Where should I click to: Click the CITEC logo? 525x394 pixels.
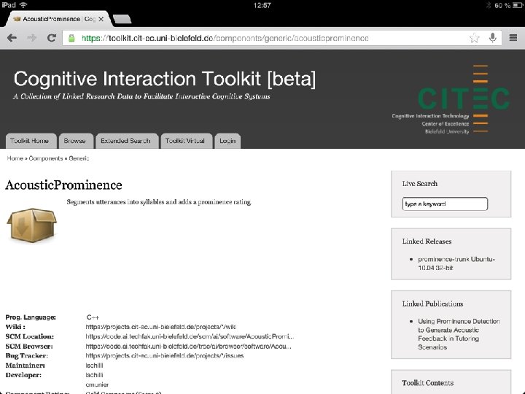451,99
